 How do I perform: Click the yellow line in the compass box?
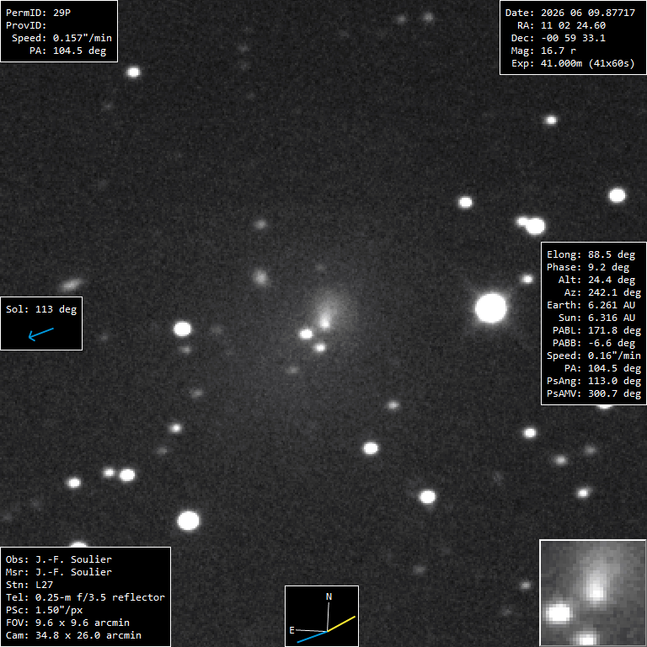coord(341,624)
